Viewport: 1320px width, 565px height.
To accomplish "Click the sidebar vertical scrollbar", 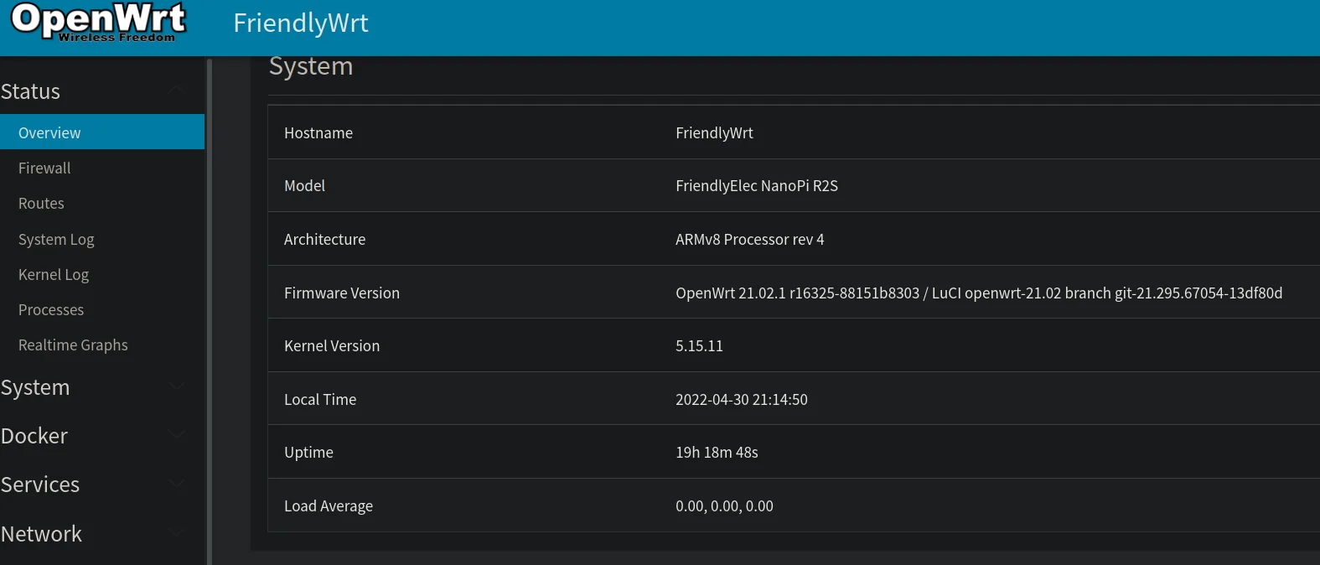I will (209, 310).
